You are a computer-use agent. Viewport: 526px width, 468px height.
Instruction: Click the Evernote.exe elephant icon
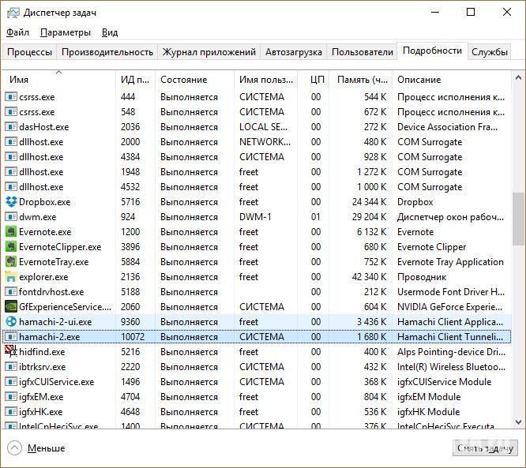point(11,232)
